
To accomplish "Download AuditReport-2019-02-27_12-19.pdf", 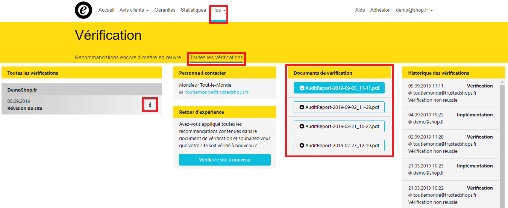I will click(x=339, y=145).
